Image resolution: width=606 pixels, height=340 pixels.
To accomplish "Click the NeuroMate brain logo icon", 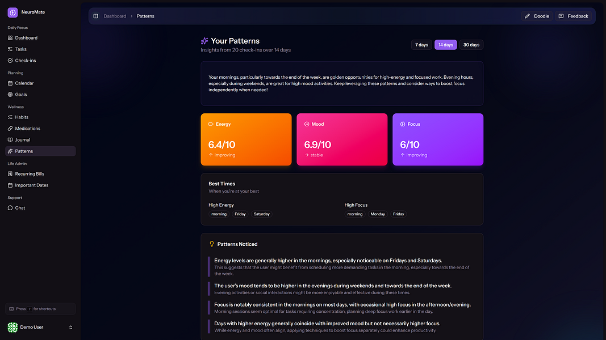I will click(12, 12).
